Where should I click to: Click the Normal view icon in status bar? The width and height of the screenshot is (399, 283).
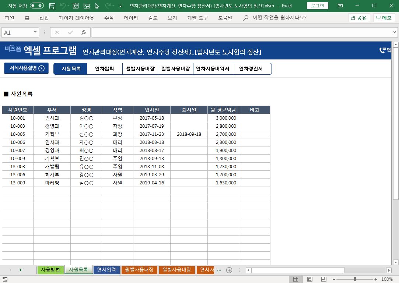coord(295,279)
